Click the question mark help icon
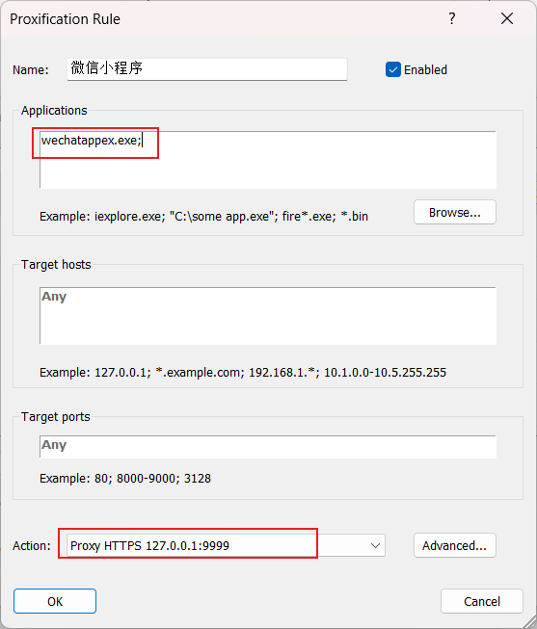Screen dimensions: 537x629 (x=452, y=18)
